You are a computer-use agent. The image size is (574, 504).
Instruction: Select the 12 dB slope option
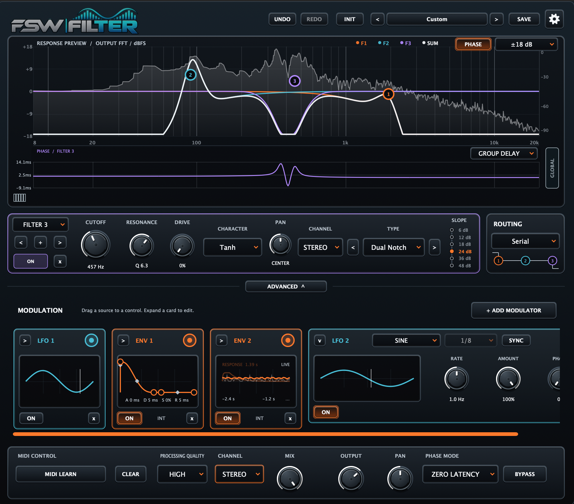461,237
